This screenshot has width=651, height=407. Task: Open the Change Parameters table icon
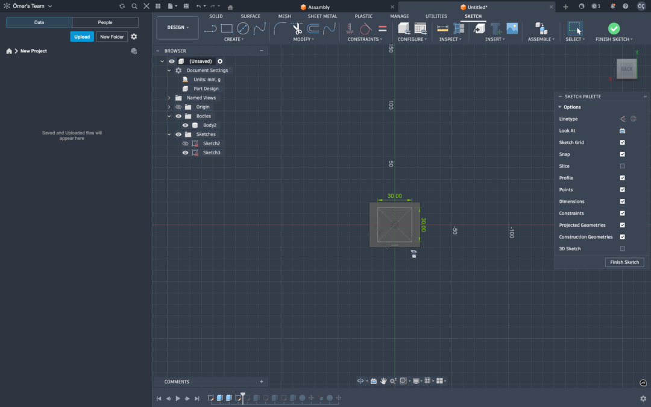coord(420,28)
